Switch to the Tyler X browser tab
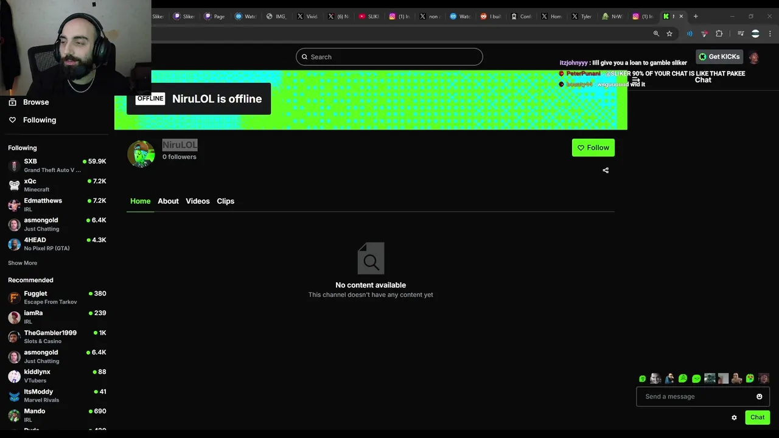779x438 pixels. click(582, 16)
